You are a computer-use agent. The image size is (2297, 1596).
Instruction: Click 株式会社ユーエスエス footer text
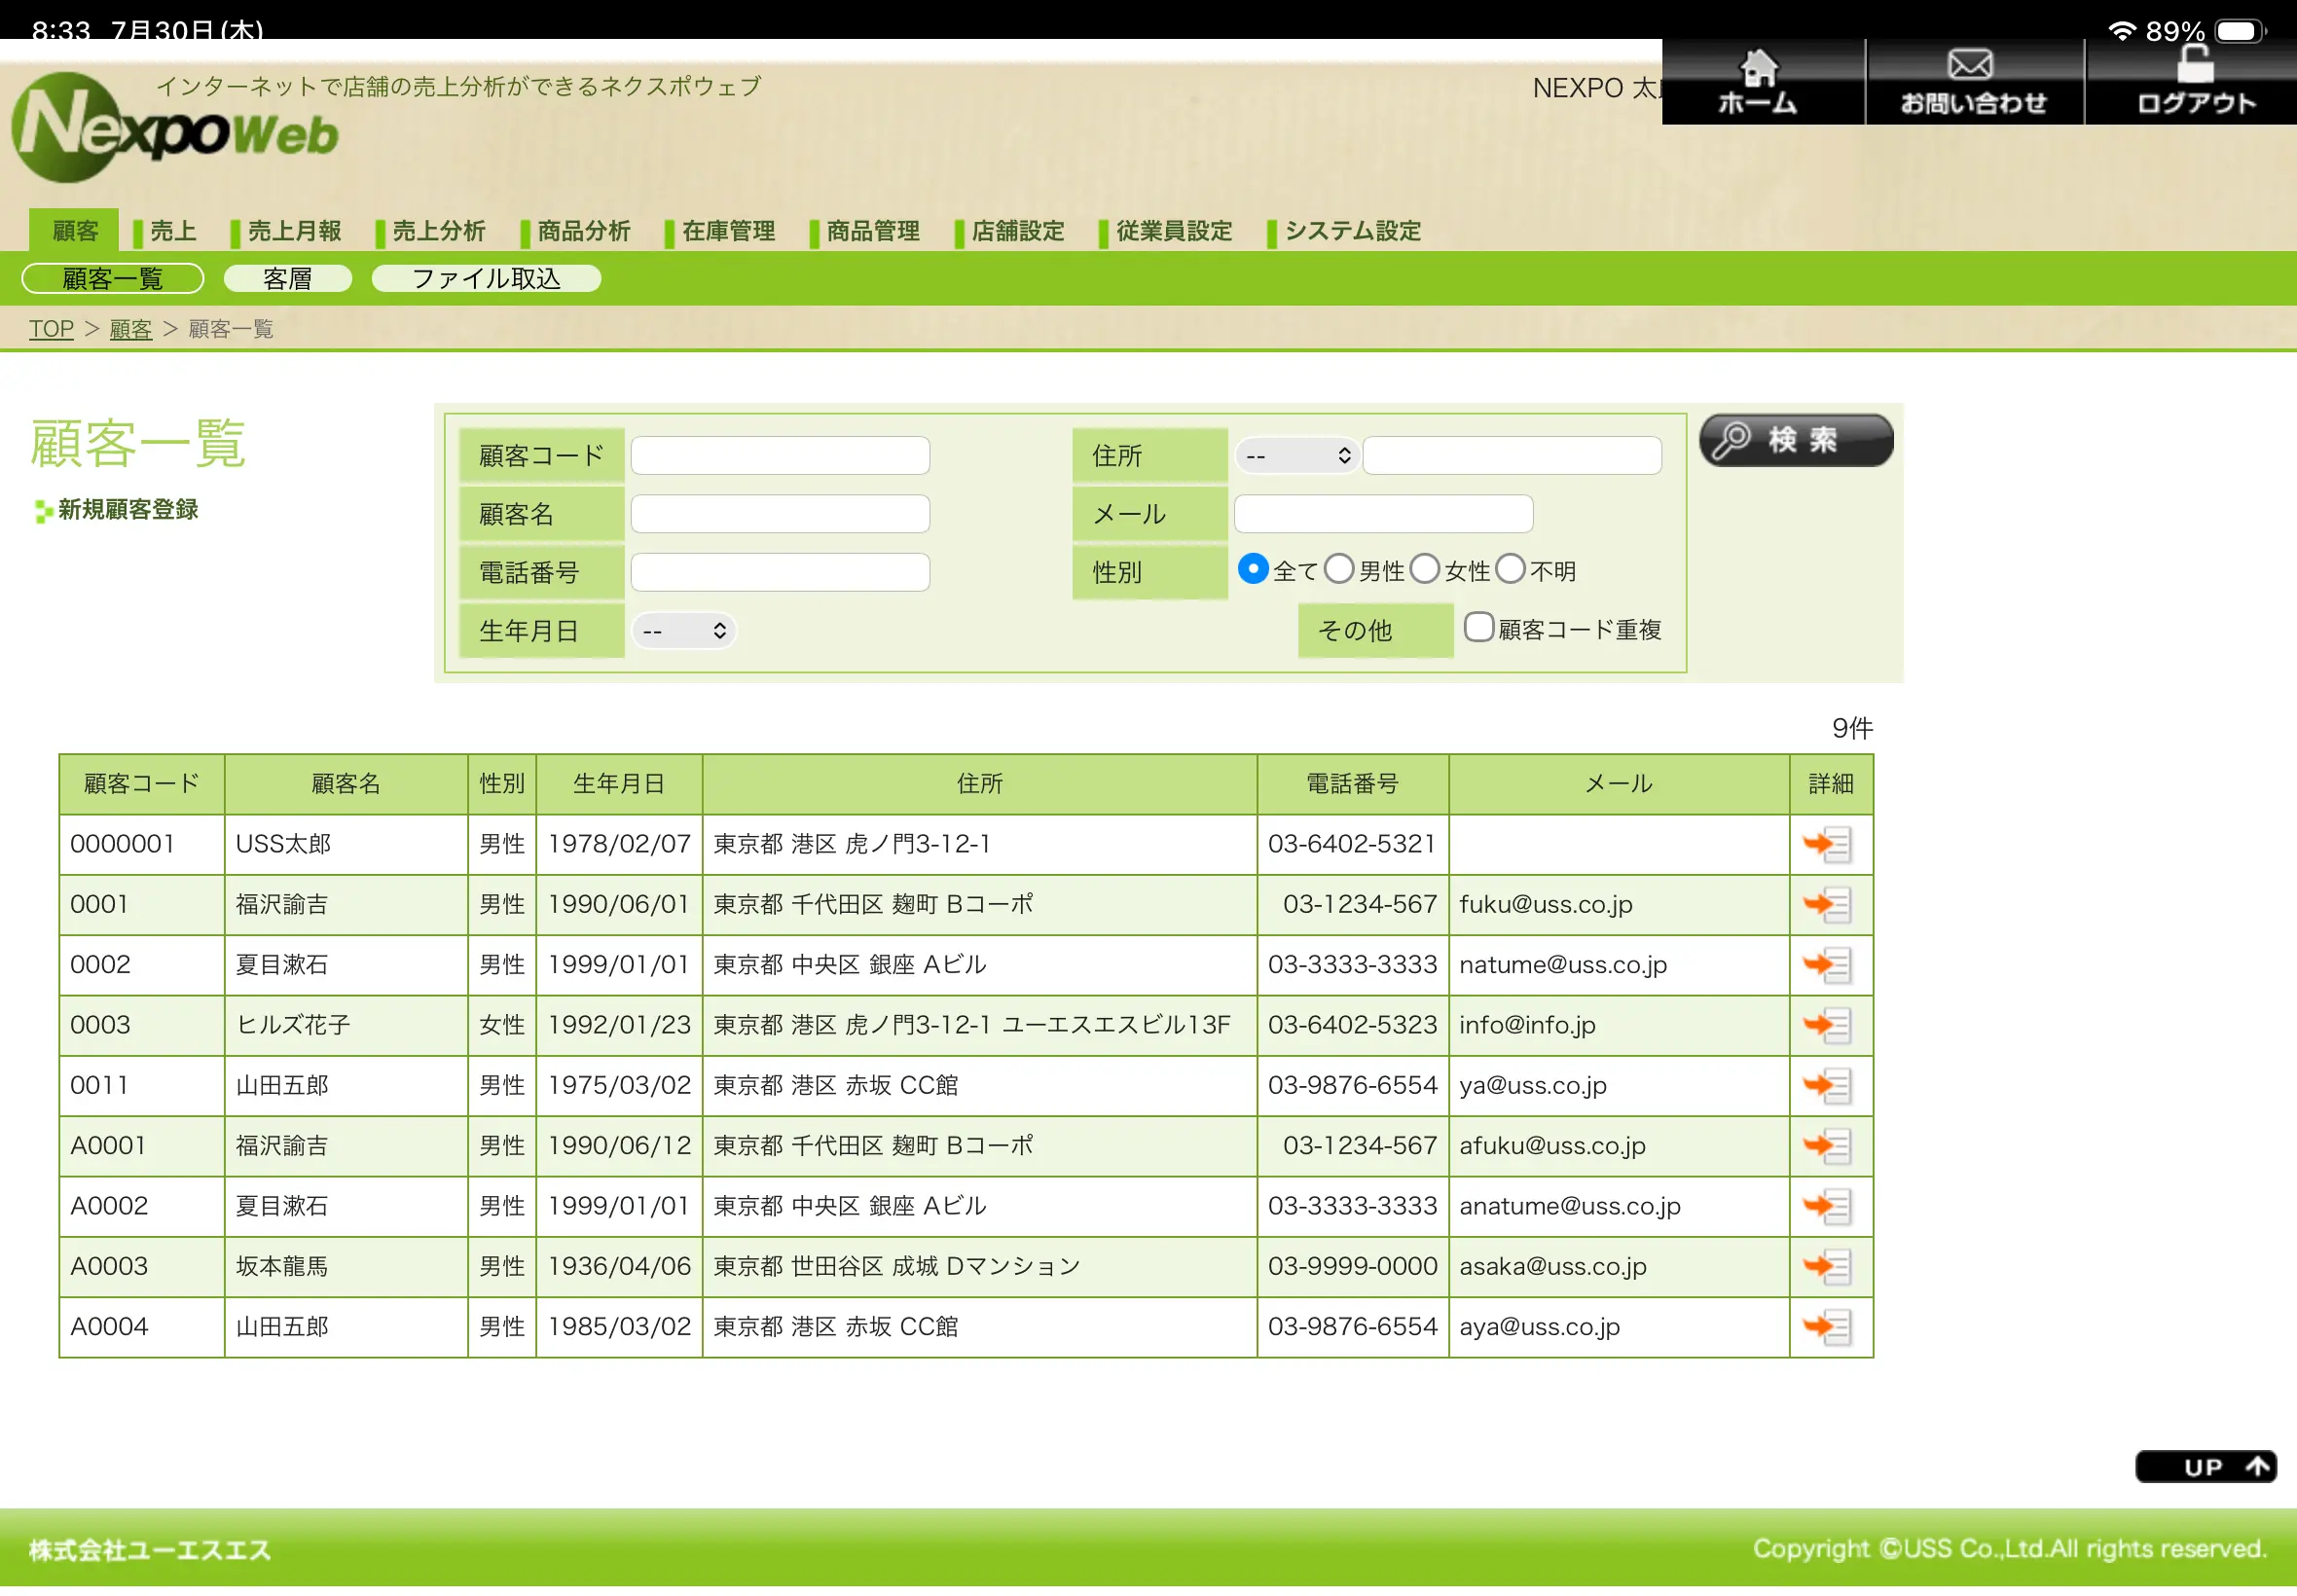click(150, 1550)
